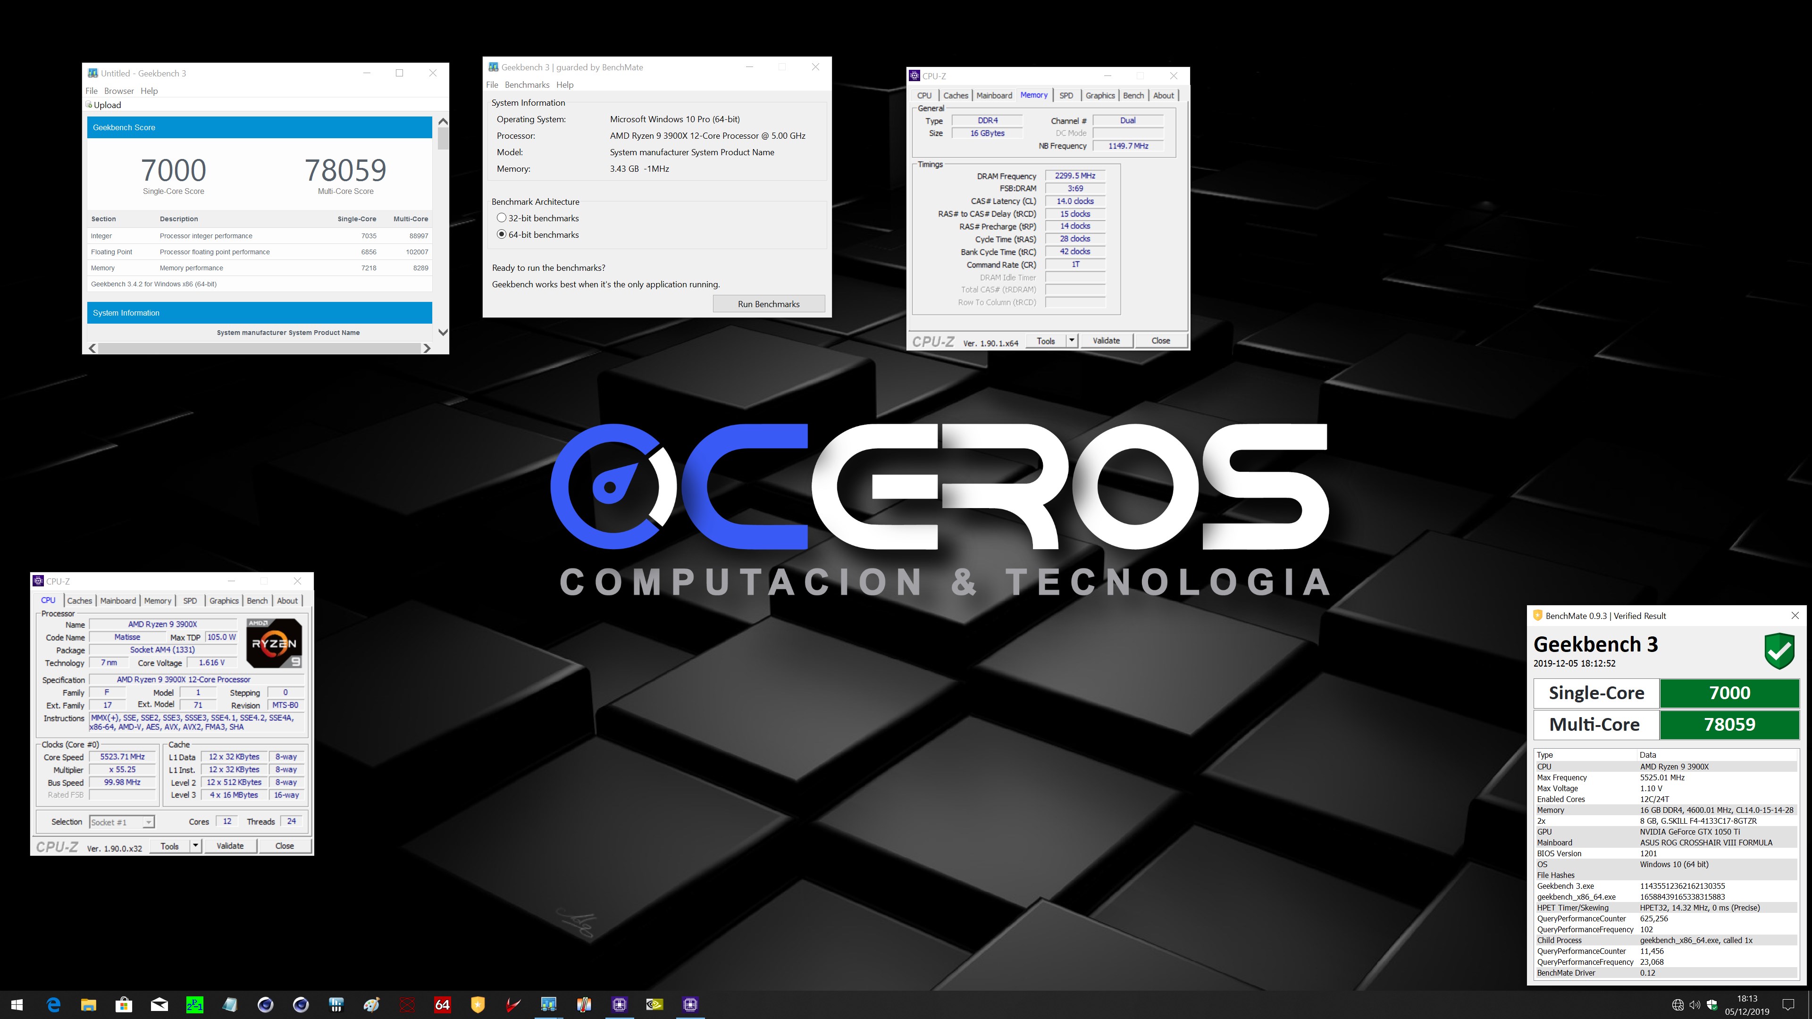Open Graphics tab in lower CPU-Z window

coord(224,601)
